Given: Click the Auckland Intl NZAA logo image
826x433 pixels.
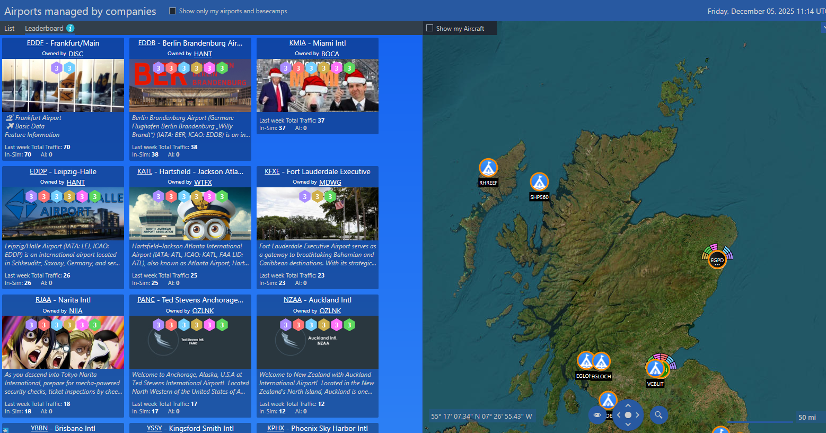Looking at the screenshot, I should pos(318,342).
